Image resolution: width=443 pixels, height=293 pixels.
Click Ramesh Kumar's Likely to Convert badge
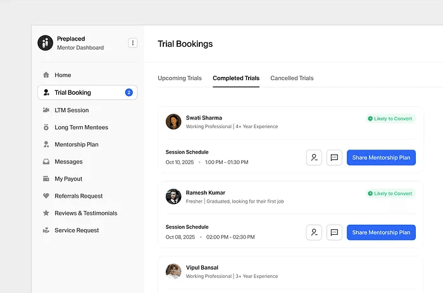pos(390,193)
